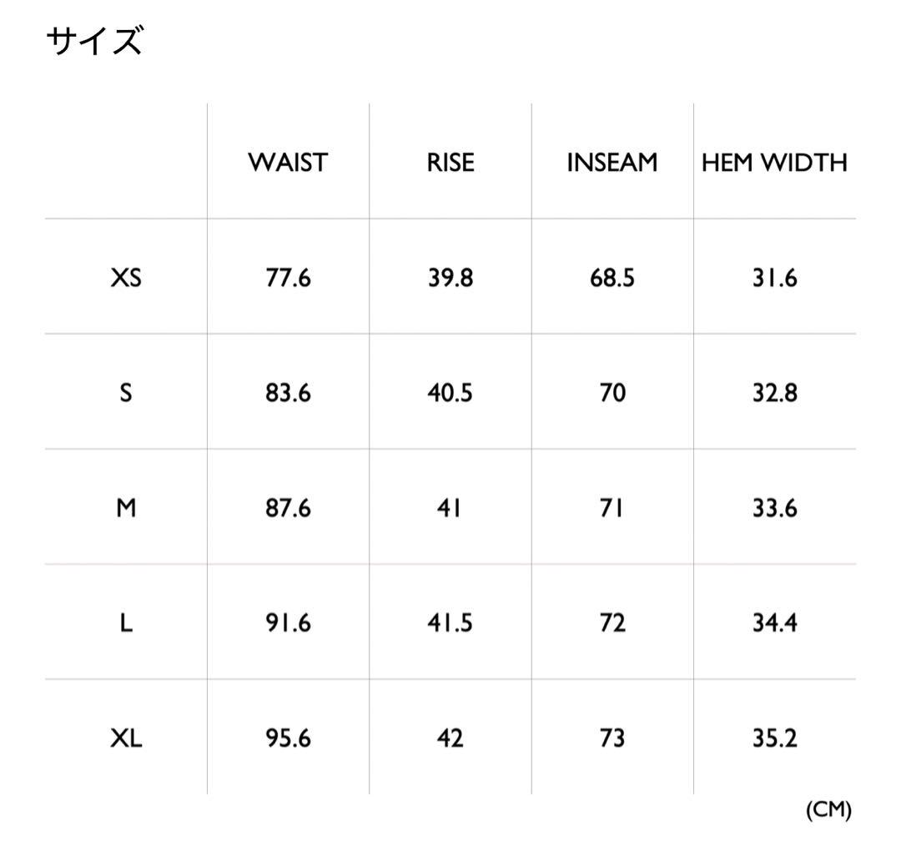Click the INSEAM column header
The image size is (901, 856).
[x=612, y=162]
